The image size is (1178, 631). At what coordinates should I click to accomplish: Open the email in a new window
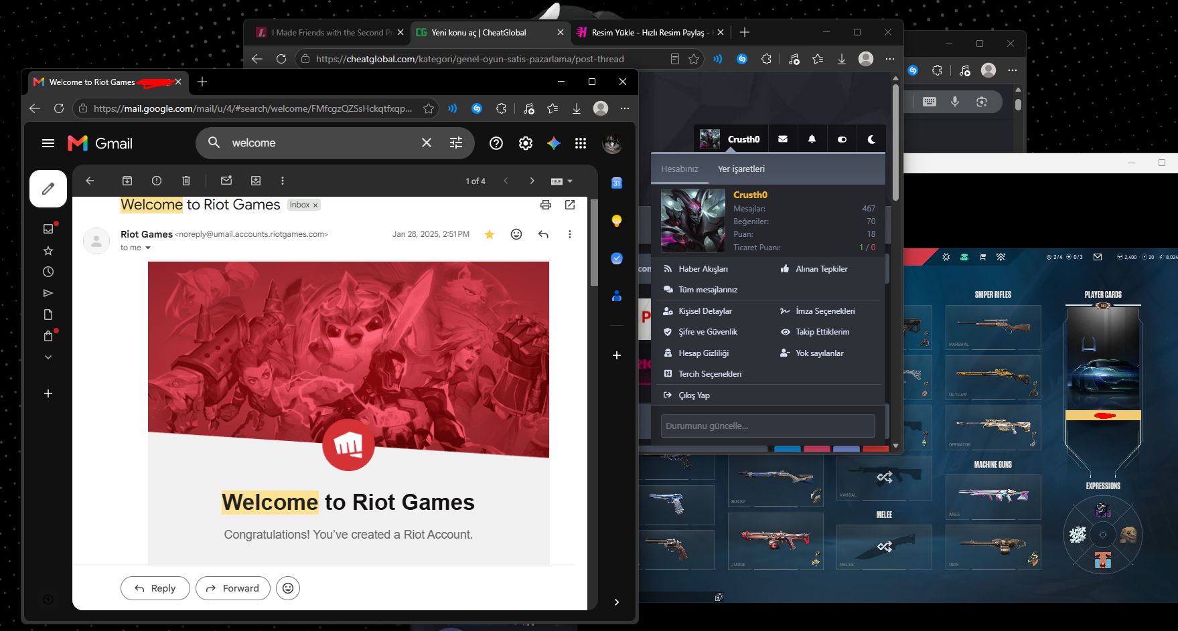pos(570,205)
